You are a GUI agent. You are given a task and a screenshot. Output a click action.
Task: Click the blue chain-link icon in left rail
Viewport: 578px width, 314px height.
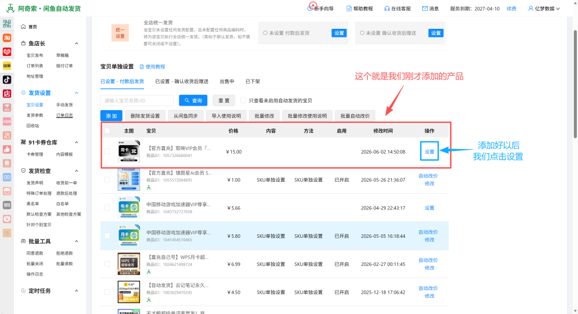pos(7,177)
